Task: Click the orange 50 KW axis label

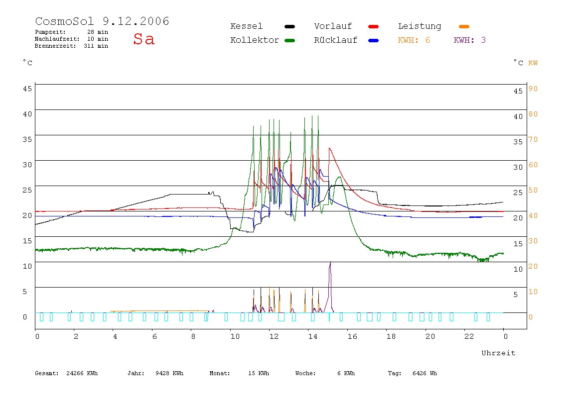Action: pos(533,190)
